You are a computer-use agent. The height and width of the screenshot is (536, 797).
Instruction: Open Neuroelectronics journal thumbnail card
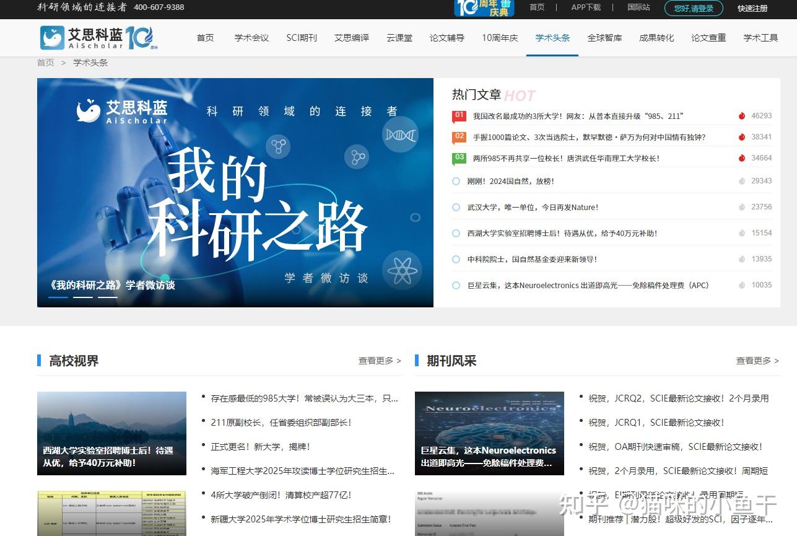pyautogui.click(x=489, y=433)
